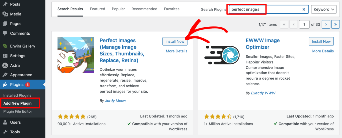The height and width of the screenshot is (138, 342).
Task: Open Add New Plugin submenu item
Action: point(17,103)
